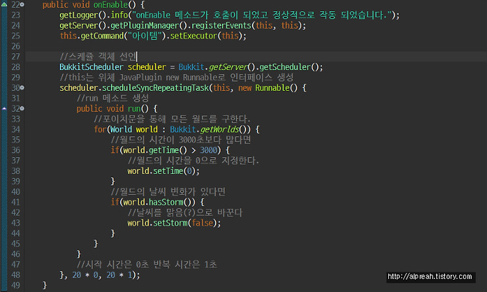The width and height of the screenshot is (487, 292).
Task: Click the info method call on line 23
Action: (119, 15)
